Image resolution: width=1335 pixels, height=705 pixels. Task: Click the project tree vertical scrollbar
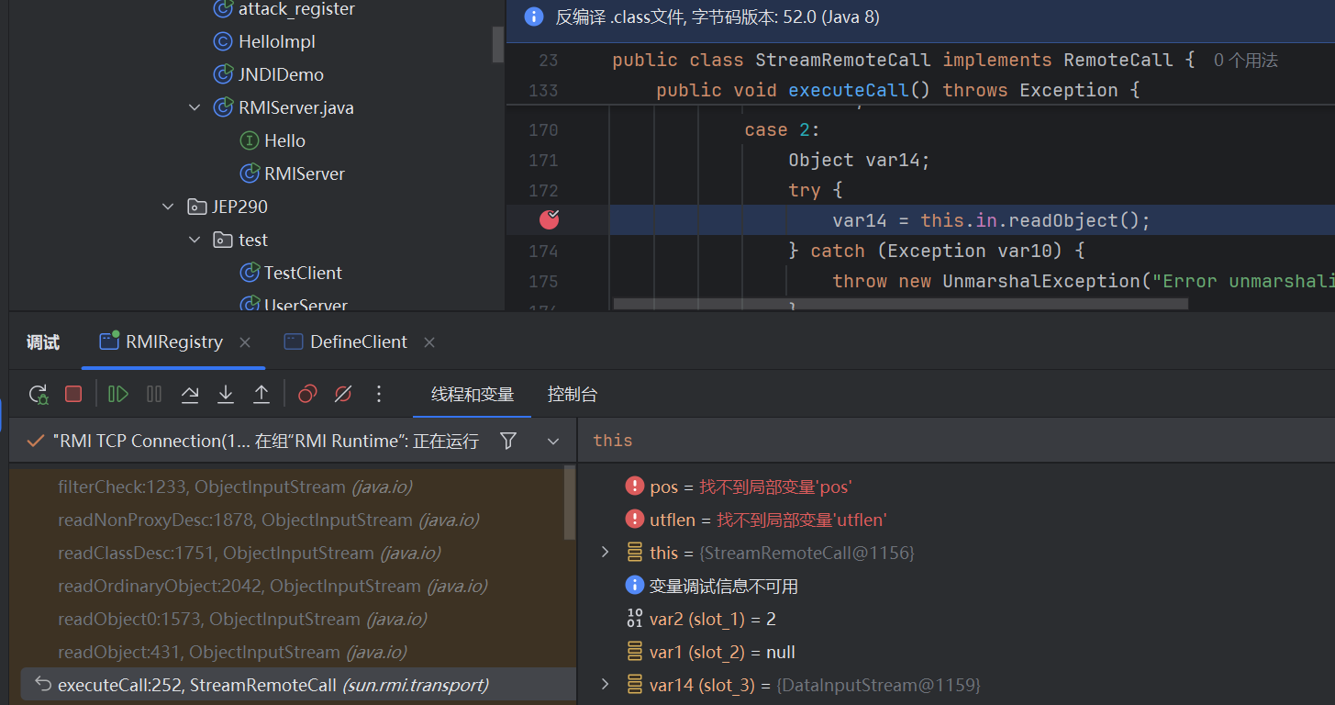pos(498,44)
